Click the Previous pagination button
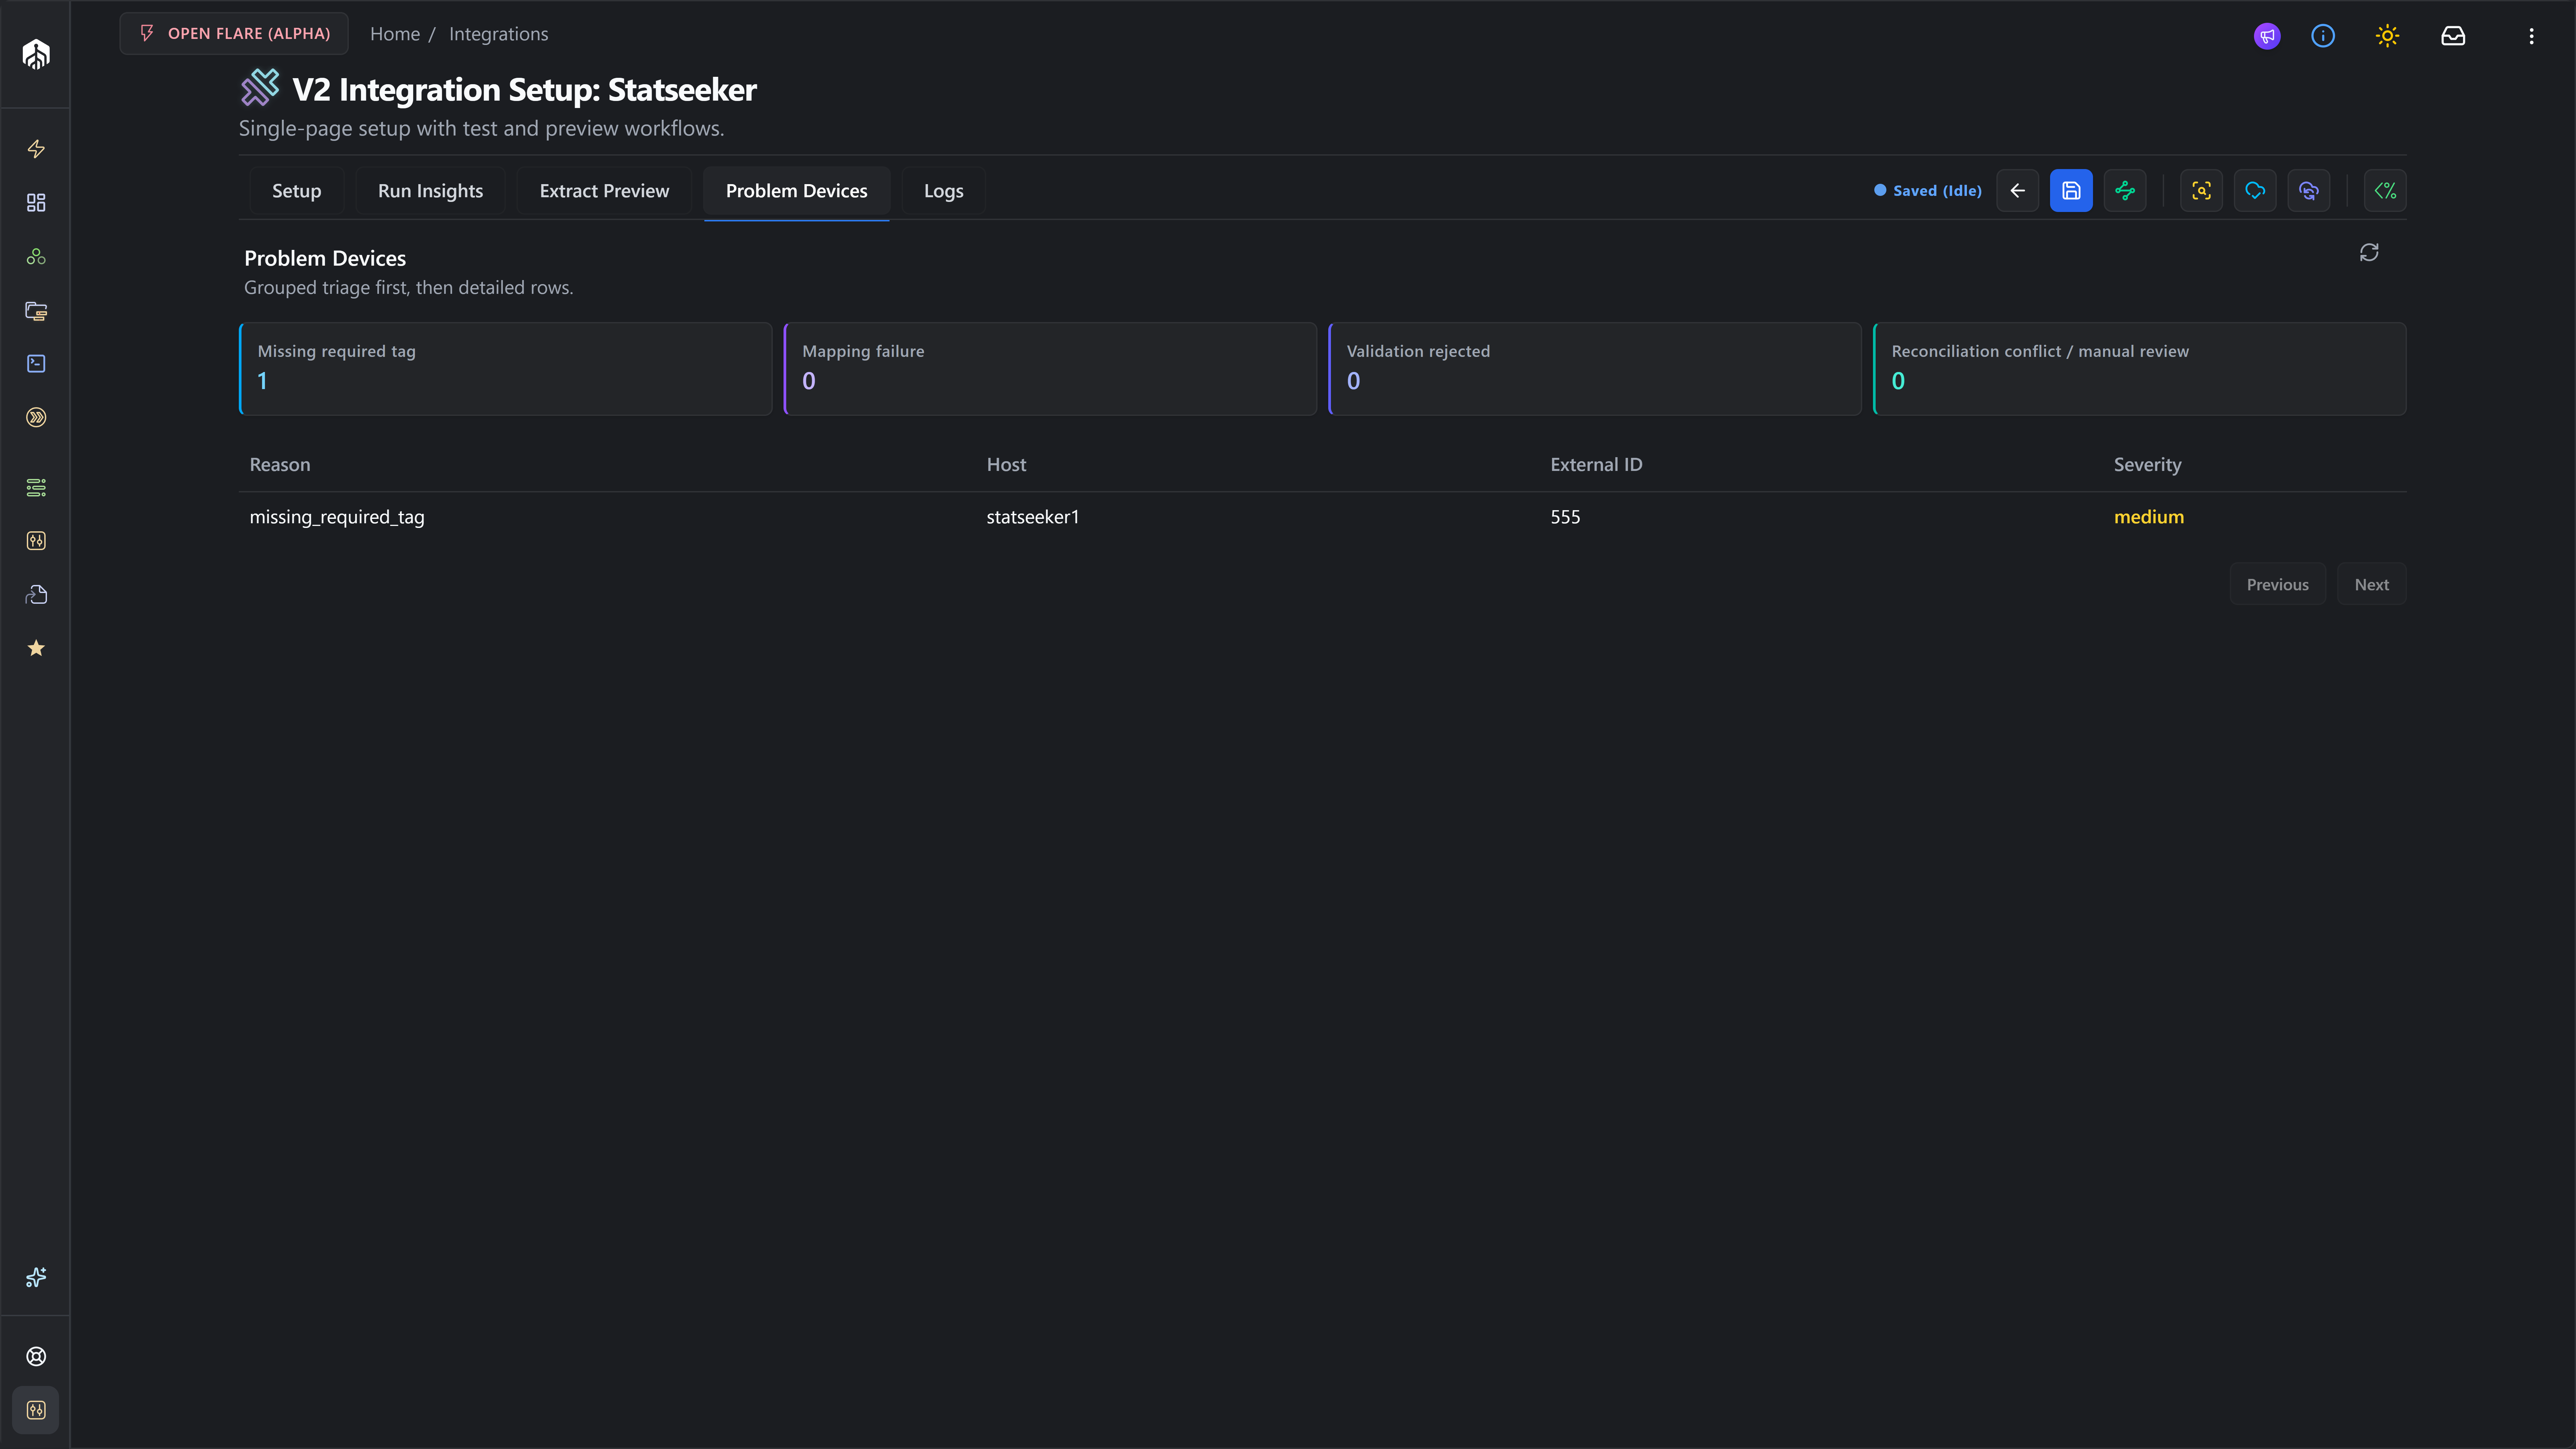This screenshot has height=1449, width=2576. coord(2277,584)
